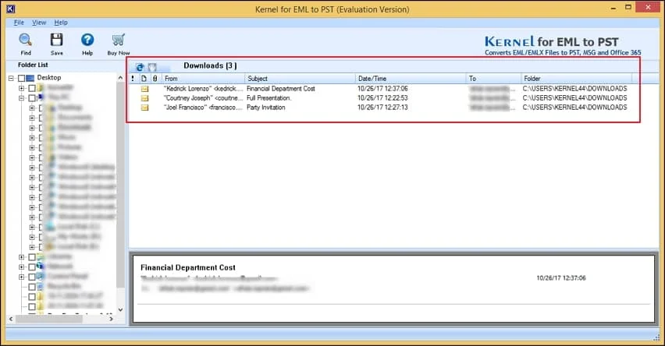Click the date "10/26/17 12:27:13" cell
Image resolution: width=665 pixels, height=346 pixels.
pyautogui.click(x=382, y=107)
